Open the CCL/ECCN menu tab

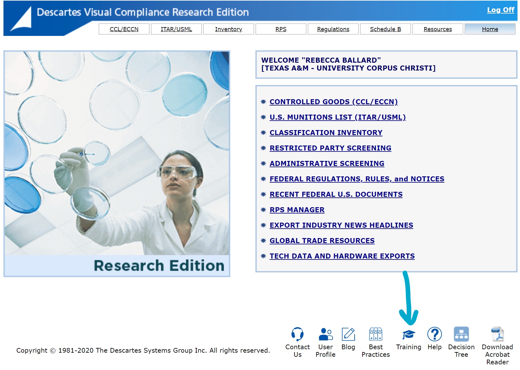pos(124,29)
